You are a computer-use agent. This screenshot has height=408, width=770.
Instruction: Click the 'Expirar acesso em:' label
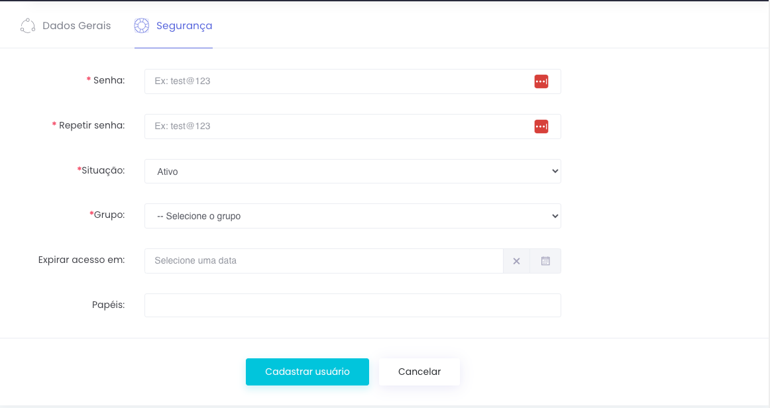[82, 260]
